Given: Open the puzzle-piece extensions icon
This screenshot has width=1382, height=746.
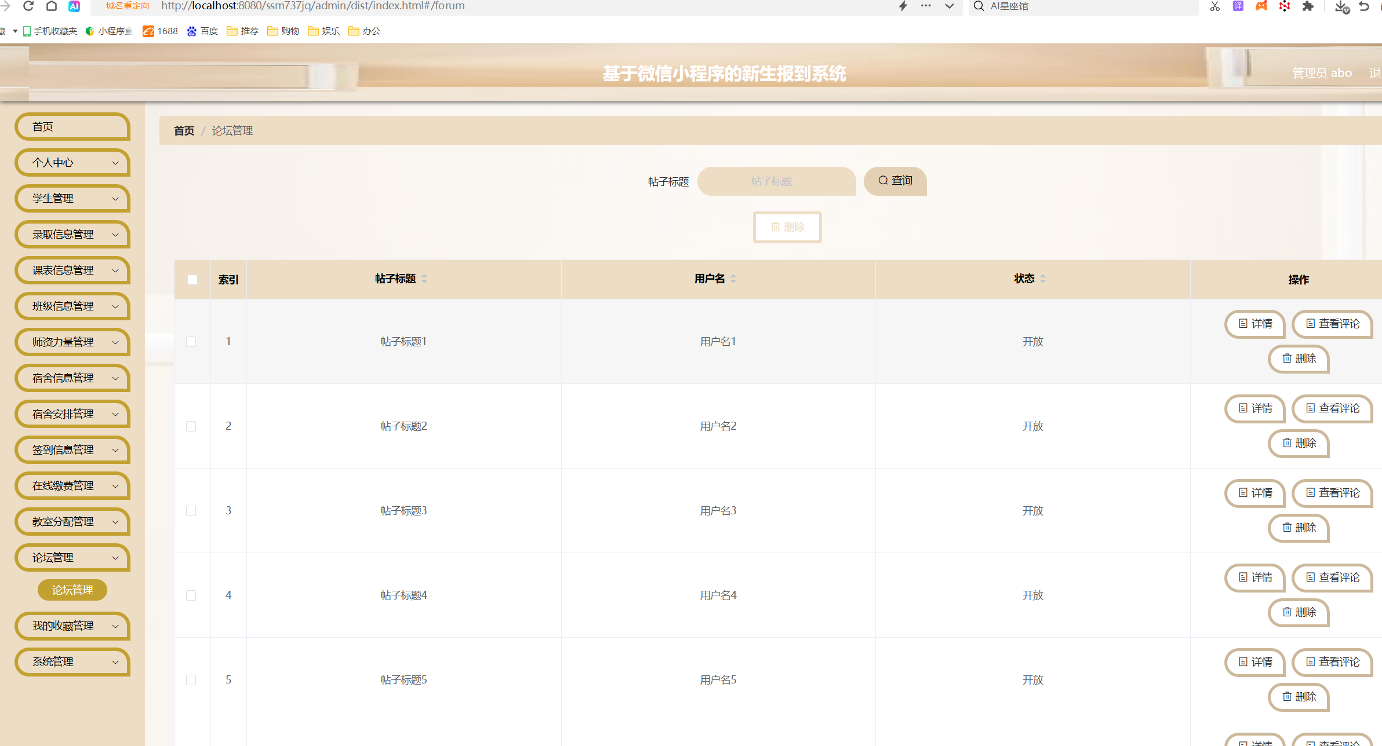Looking at the screenshot, I should (1308, 6).
